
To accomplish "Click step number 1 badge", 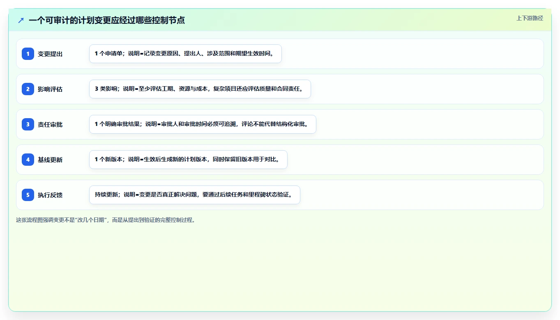I will point(28,54).
